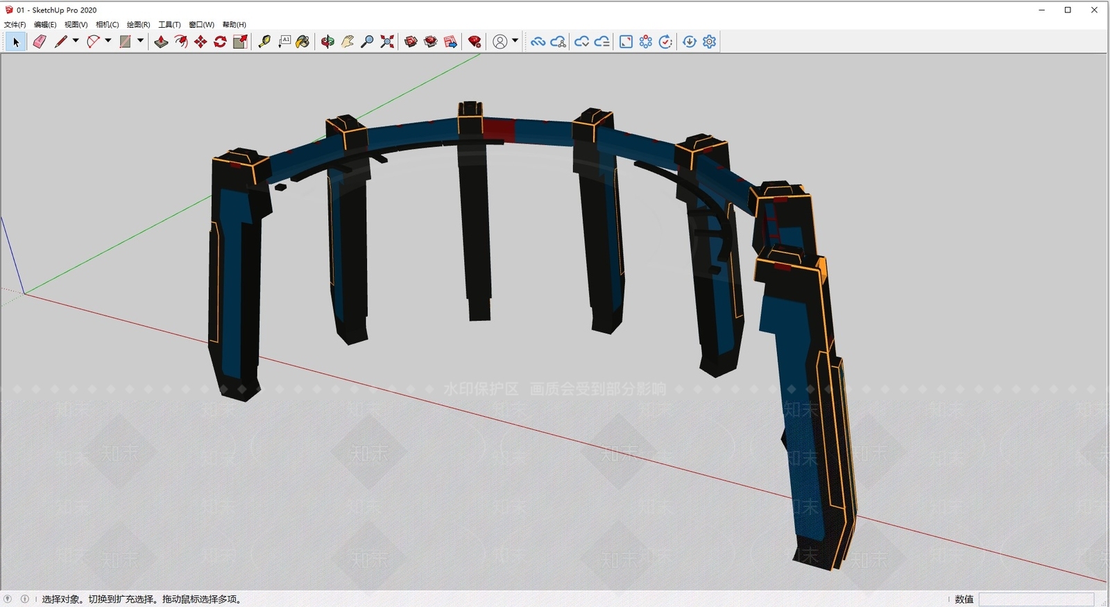The image size is (1110, 607).
Task: Activate the Arc drawing tool
Action: [x=93, y=42]
